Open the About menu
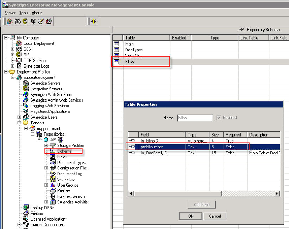289x229 pixels. (x=37, y=13)
